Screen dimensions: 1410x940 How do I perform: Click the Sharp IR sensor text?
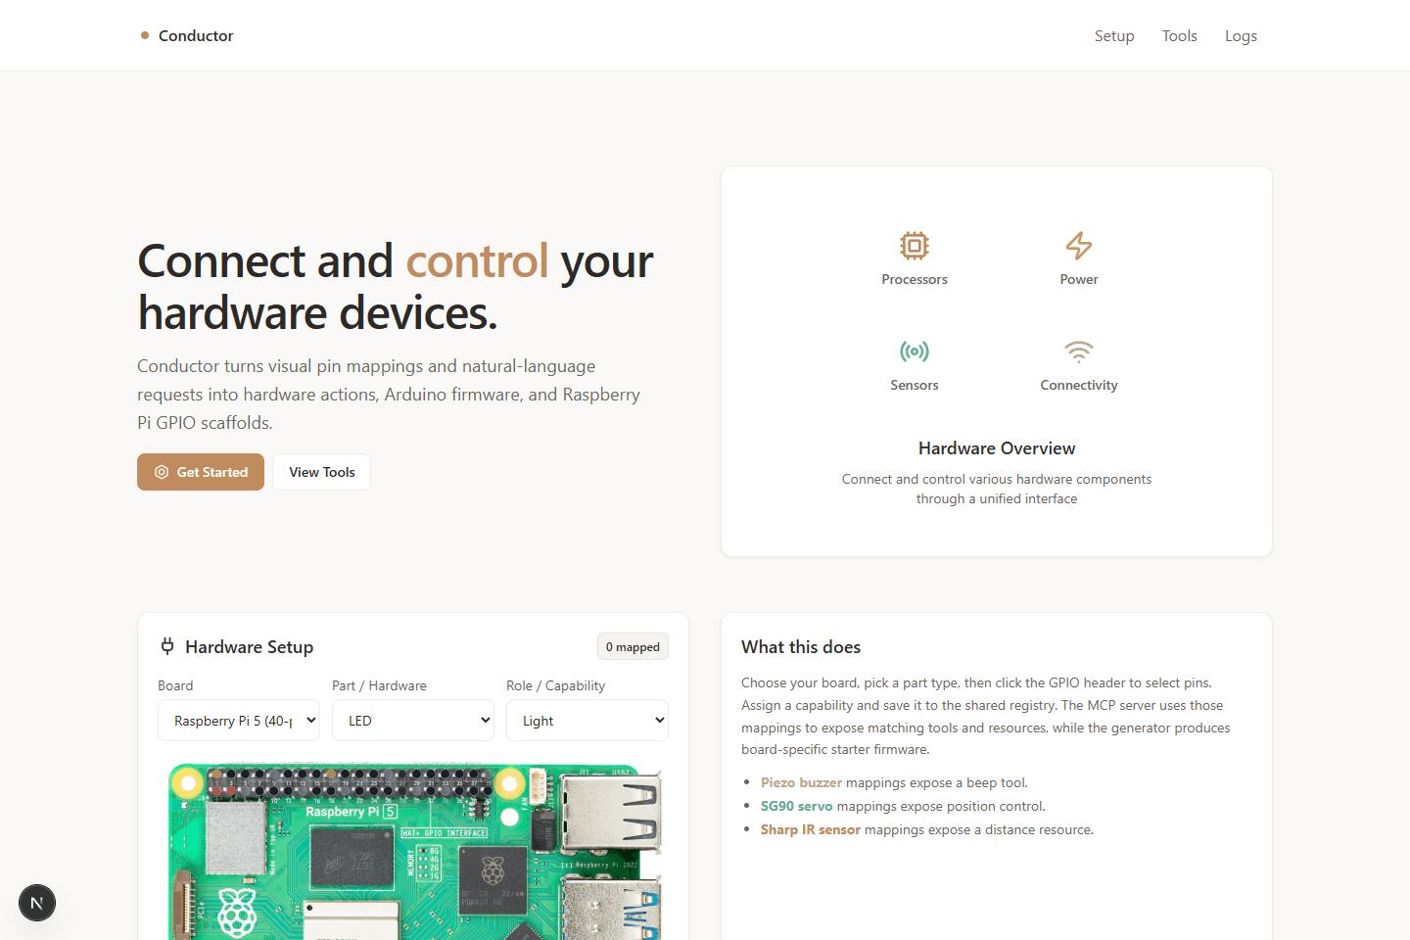(810, 829)
